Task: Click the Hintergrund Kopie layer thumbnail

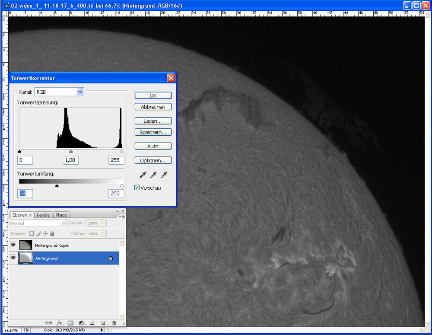Action: point(25,245)
